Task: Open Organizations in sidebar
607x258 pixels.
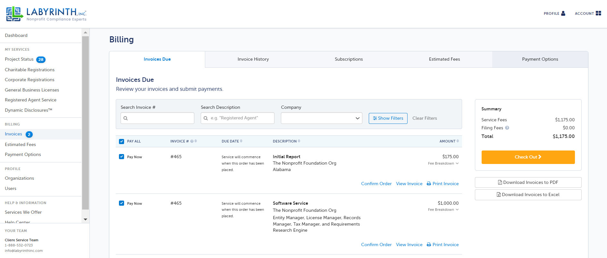Action: pyautogui.click(x=19, y=178)
